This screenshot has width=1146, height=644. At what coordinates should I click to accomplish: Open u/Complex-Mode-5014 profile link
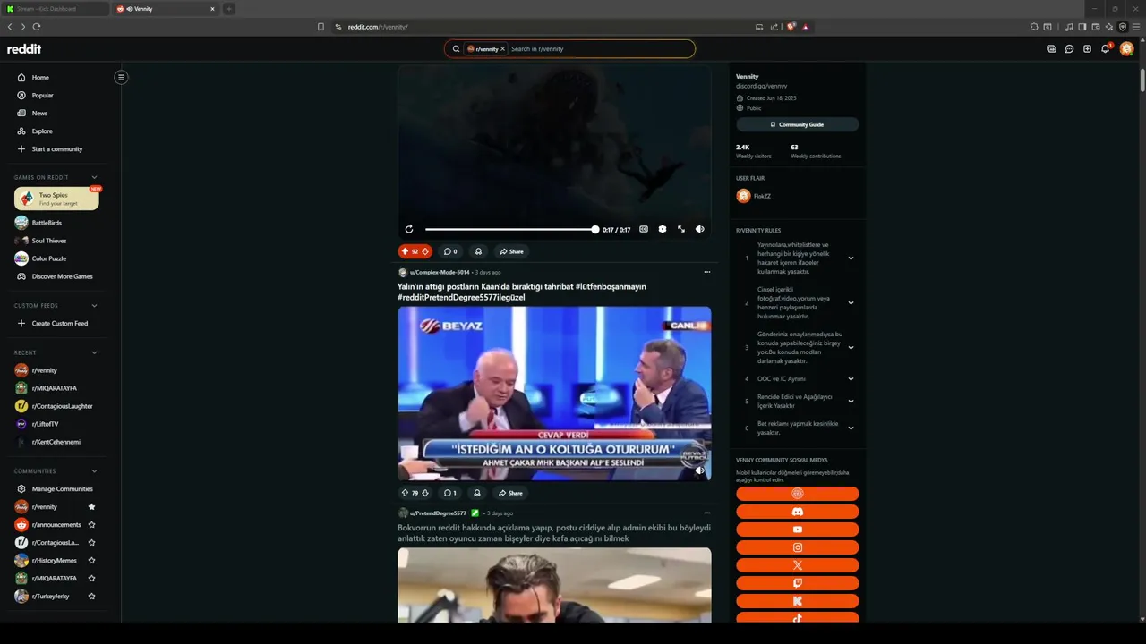click(440, 272)
